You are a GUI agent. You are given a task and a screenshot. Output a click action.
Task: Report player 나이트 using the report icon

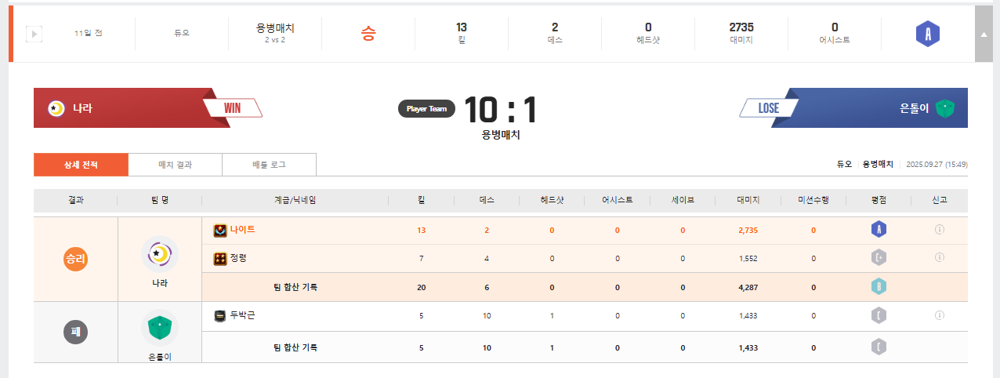tap(939, 230)
